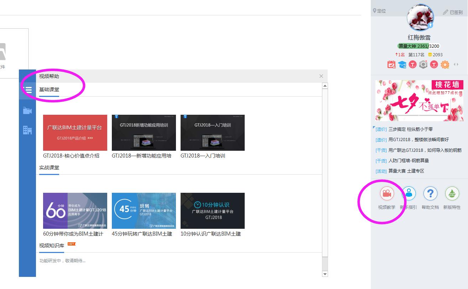
Task: Click the 红梅傲雪 profile avatar
Action: tap(420, 17)
